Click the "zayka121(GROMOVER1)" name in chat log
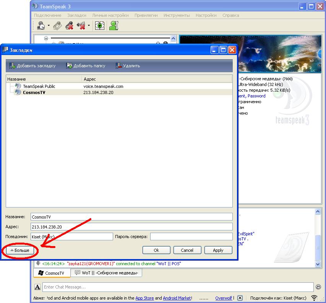 [x=91, y=264]
